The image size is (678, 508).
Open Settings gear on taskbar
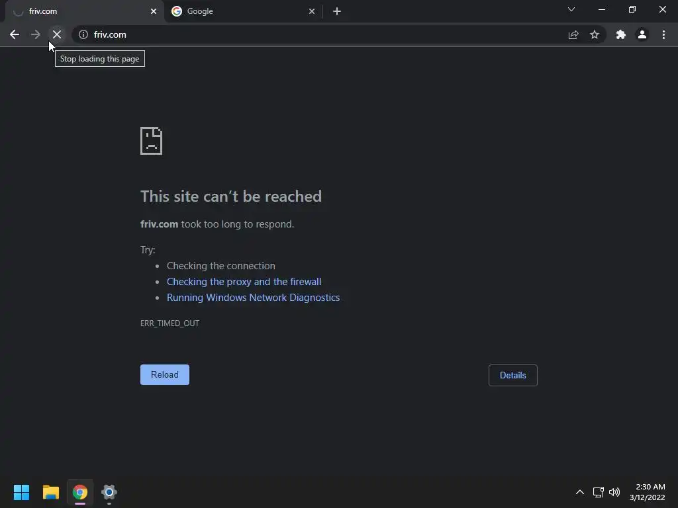pyautogui.click(x=109, y=492)
